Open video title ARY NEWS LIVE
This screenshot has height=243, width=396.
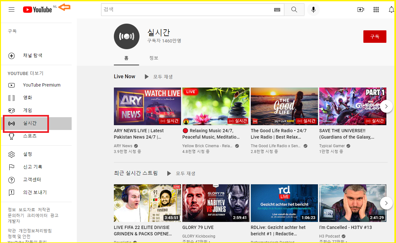coord(139,134)
